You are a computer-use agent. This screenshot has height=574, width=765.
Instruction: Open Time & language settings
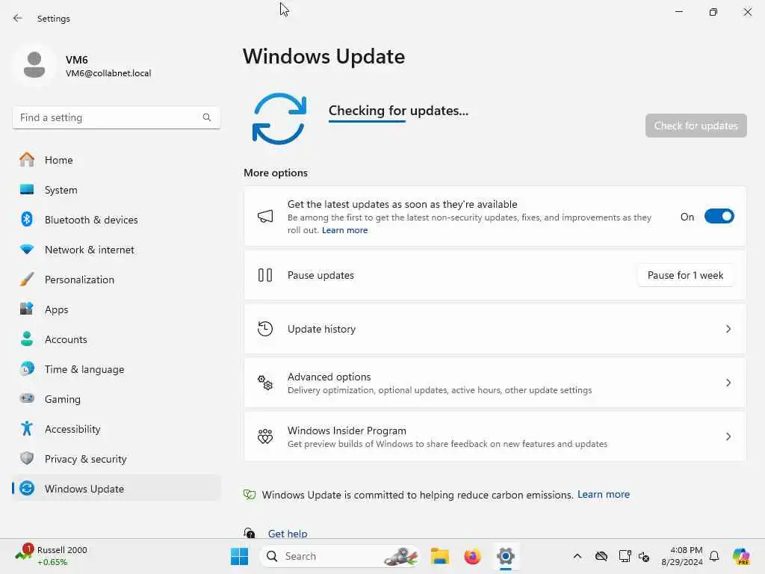(x=116, y=369)
